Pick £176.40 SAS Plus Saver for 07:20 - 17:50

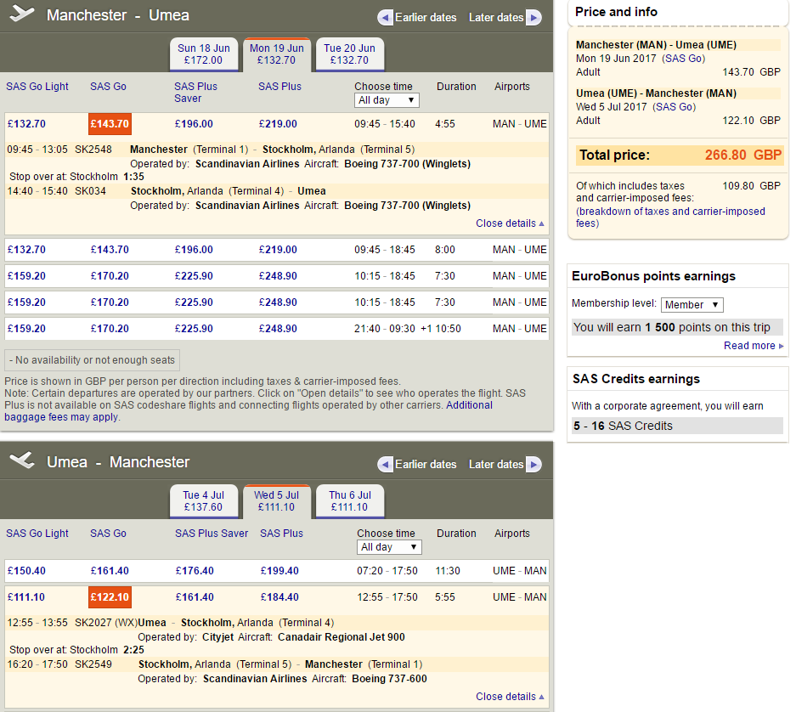[195, 571]
